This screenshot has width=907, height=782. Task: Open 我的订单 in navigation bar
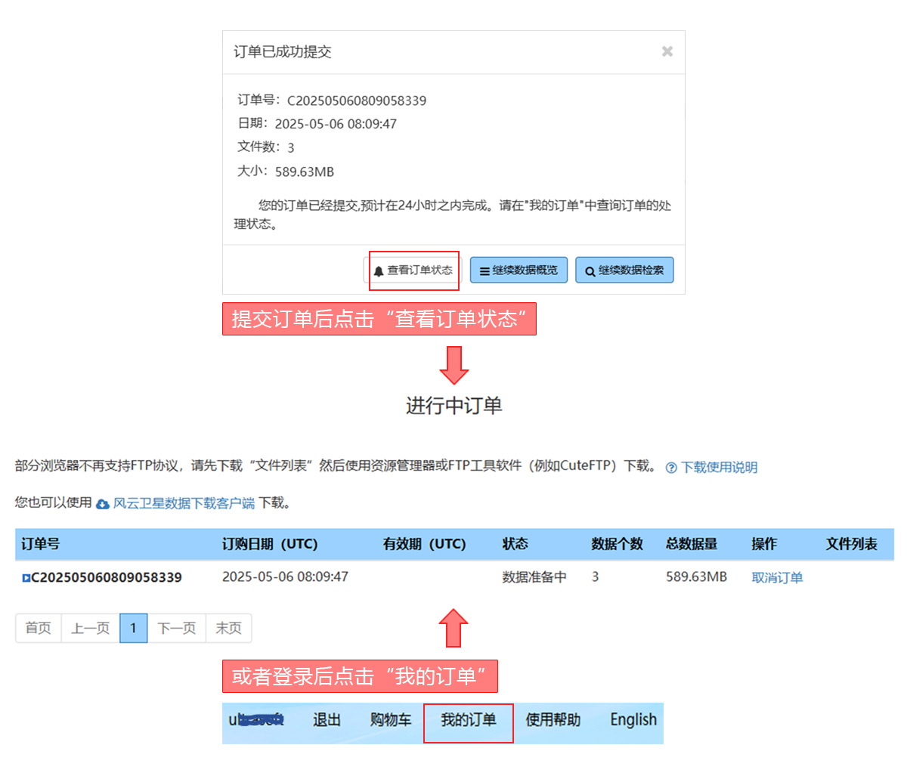point(468,721)
